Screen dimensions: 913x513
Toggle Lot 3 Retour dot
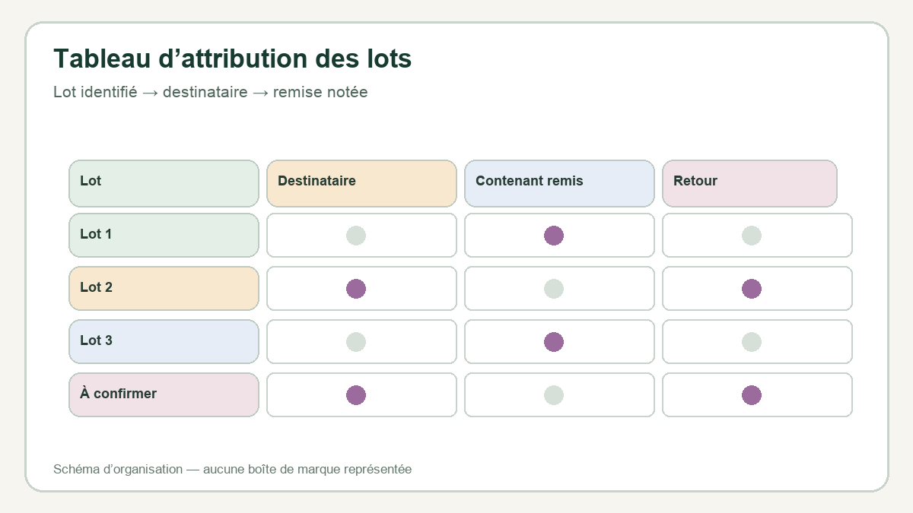pyautogui.click(x=752, y=342)
